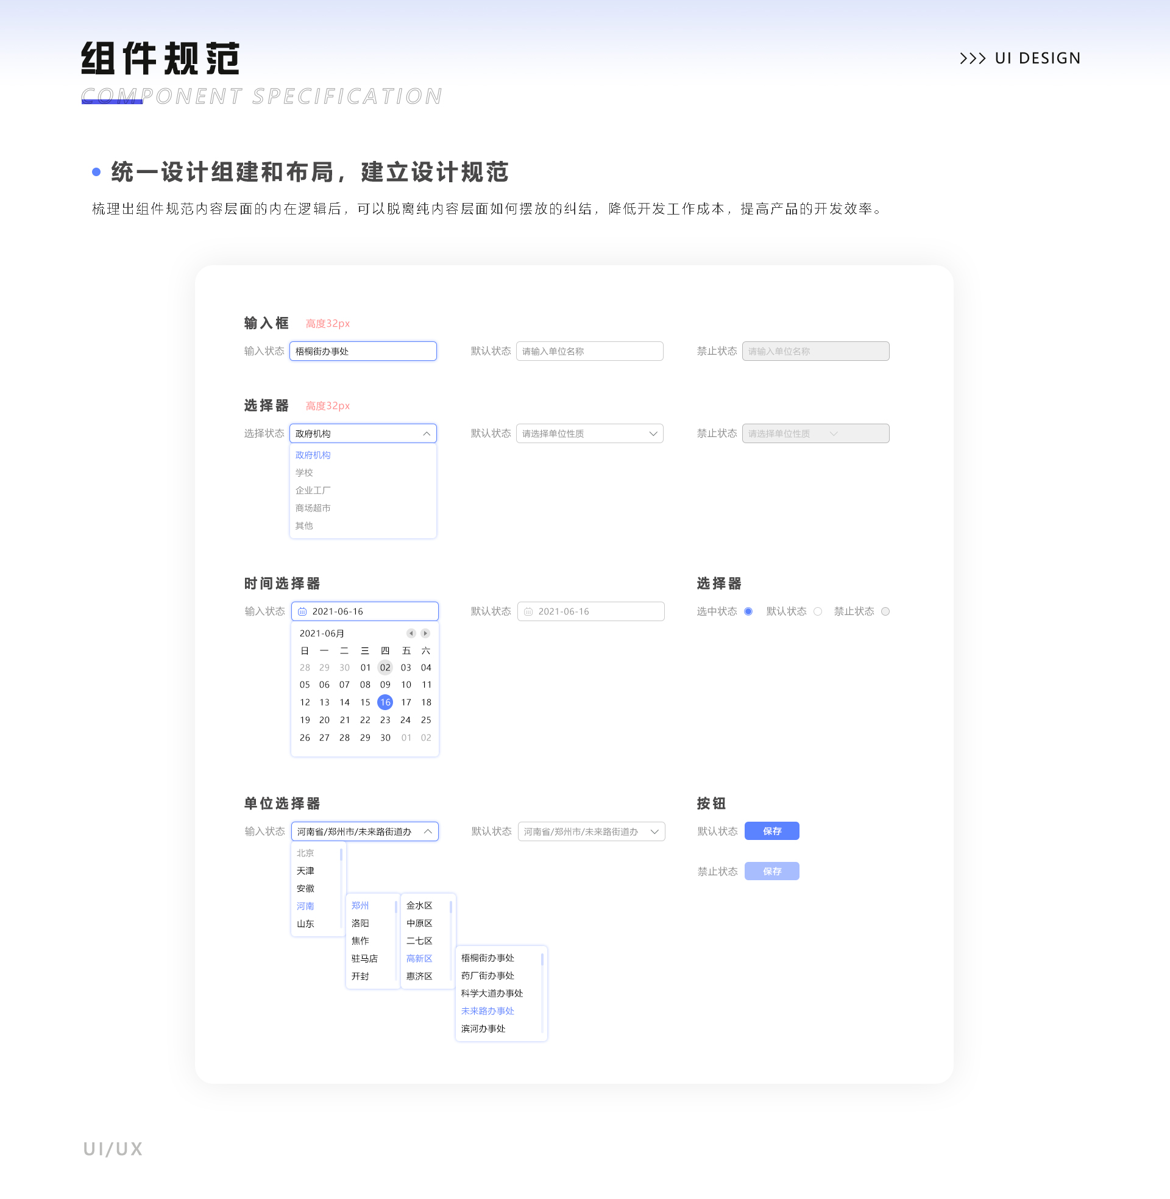Select 未来路办事处 in subdistrict list
This screenshot has height=1199, width=1170.
pyautogui.click(x=488, y=1011)
